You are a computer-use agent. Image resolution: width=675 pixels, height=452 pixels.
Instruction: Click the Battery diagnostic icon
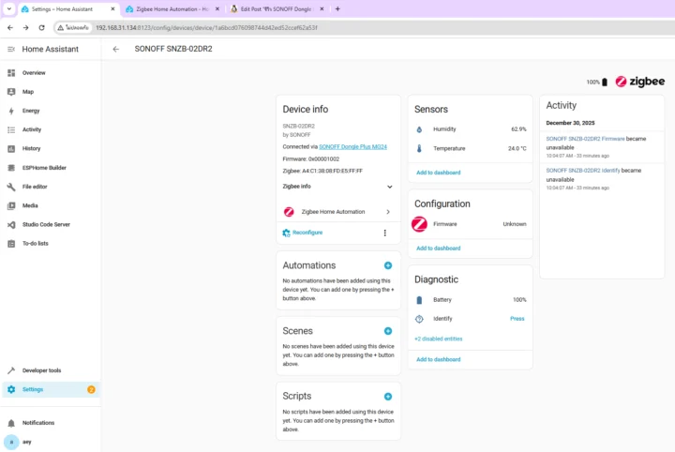pos(419,300)
